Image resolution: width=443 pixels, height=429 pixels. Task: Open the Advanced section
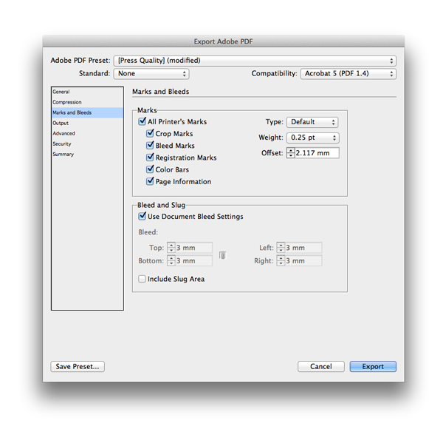[87, 133]
